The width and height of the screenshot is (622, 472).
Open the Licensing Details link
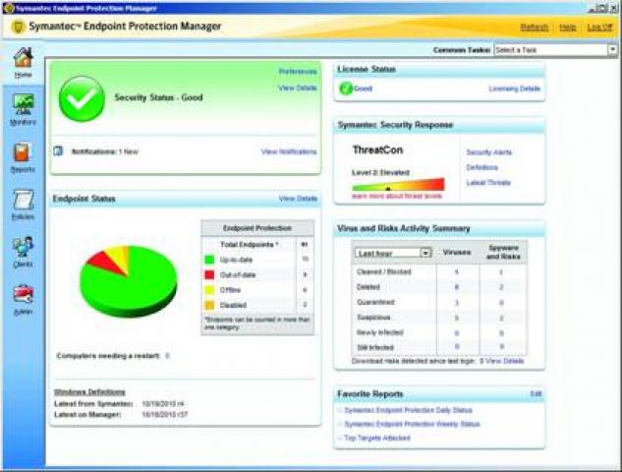(x=515, y=88)
